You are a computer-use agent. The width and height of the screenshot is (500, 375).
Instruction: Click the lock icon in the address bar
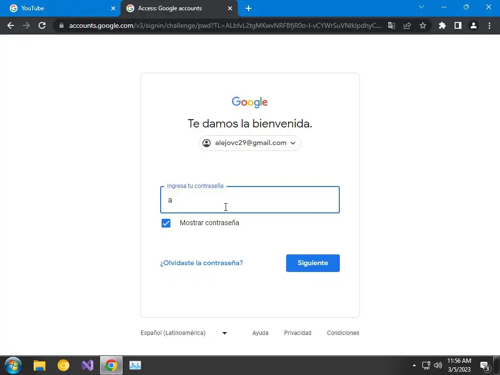coord(62,25)
